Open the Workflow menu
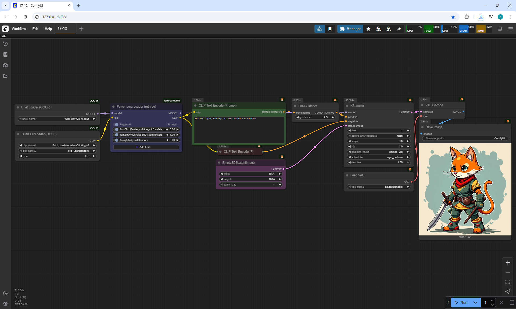The image size is (516, 309). tap(19, 29)
